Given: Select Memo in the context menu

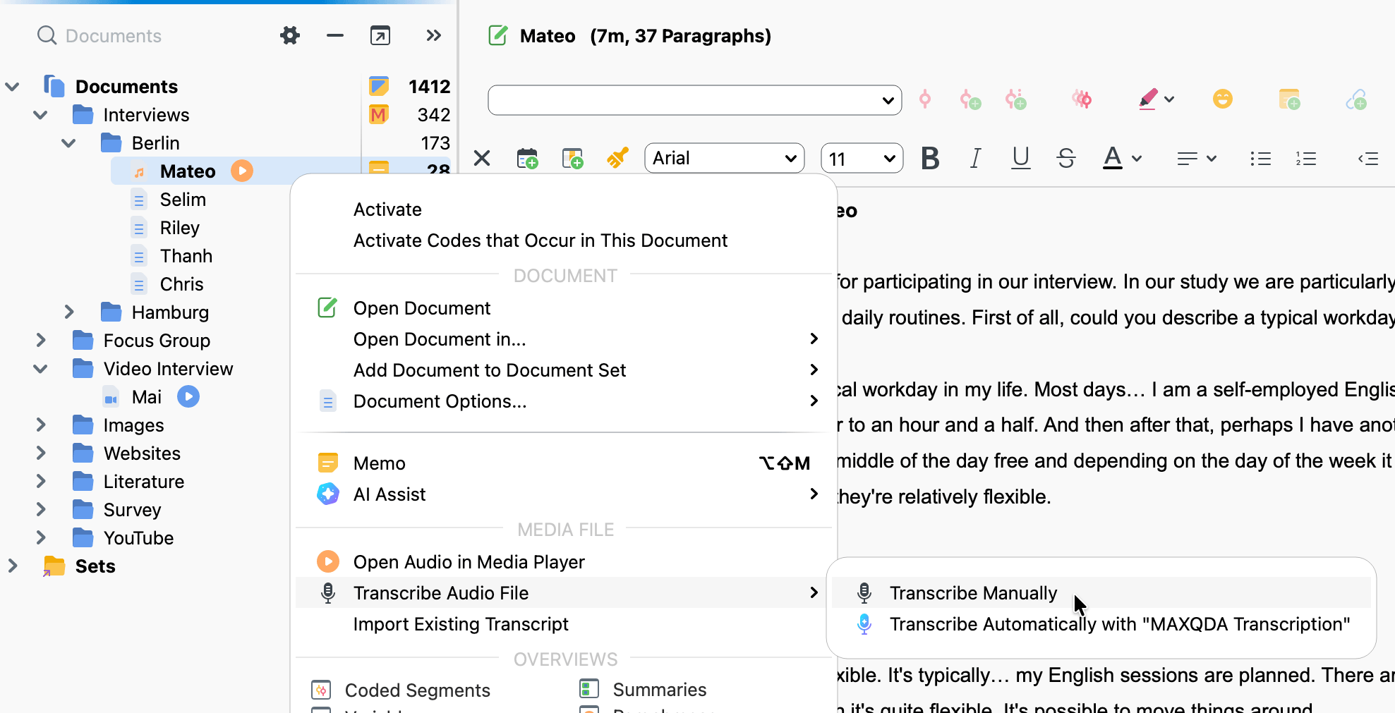Looking at the screenshot, I should point(563,463).
